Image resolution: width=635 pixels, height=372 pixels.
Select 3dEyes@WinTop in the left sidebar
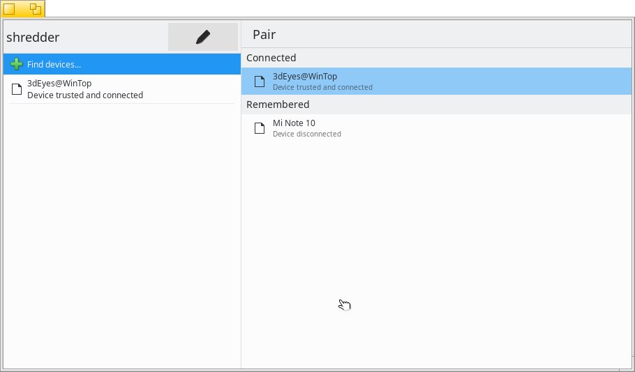[x=122, y=89]
